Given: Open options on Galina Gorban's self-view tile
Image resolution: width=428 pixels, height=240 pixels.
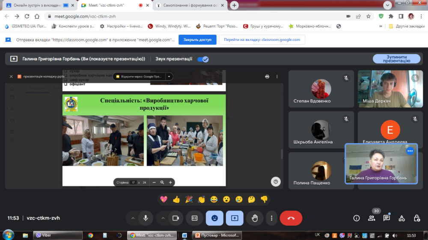Looking at the screenshot, I should pyautogui.click(x=410, y=151).
